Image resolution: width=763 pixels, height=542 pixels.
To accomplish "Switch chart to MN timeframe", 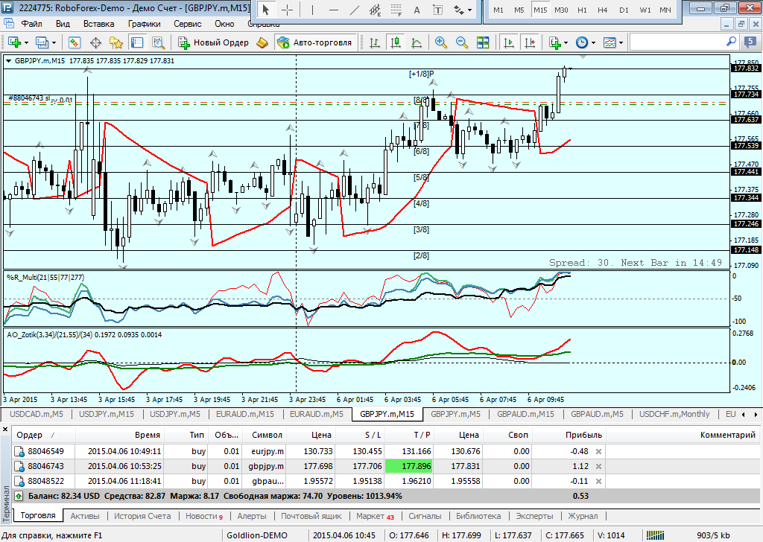I will pos(665,10).
